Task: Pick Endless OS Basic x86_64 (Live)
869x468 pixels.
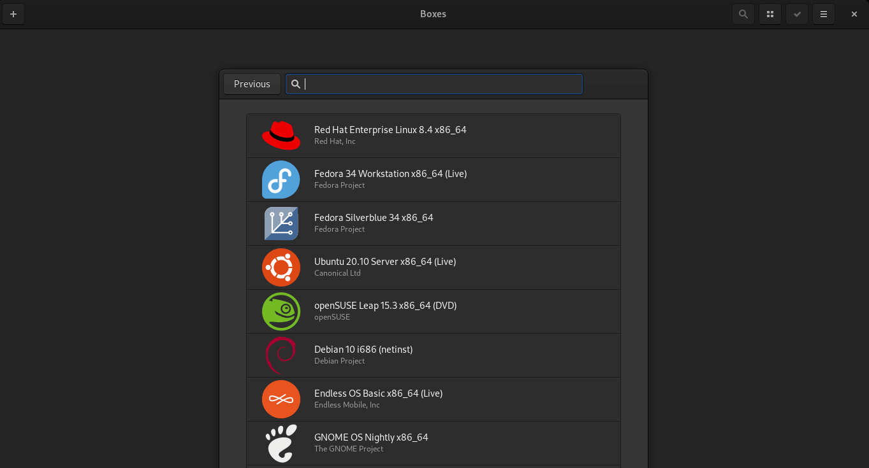Action: (x=434, y=399)
